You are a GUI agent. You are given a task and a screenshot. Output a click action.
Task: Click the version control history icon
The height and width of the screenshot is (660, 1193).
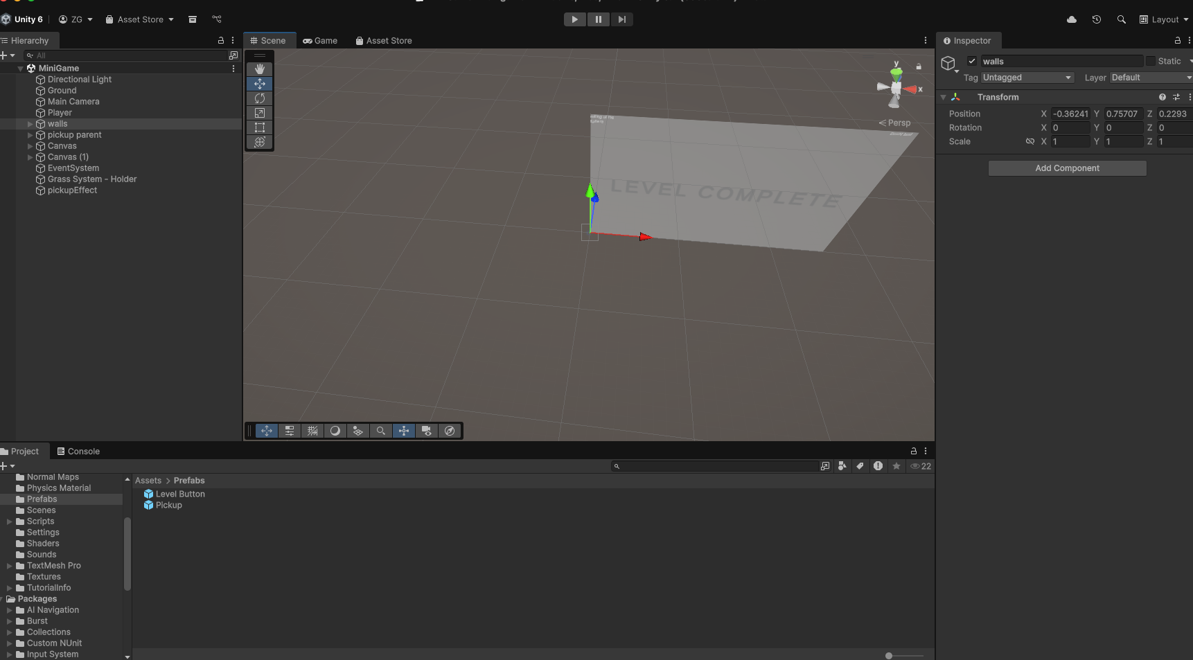(x=1096, y=19)
